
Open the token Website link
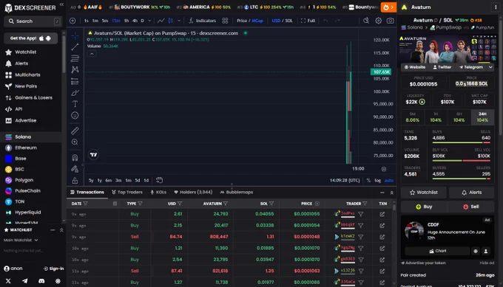click(x=415, y=67)
